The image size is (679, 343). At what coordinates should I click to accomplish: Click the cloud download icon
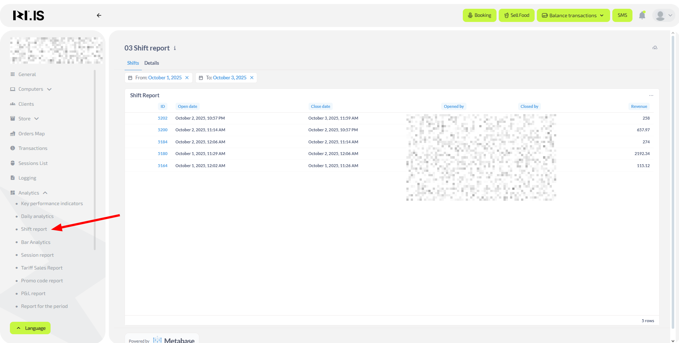(x=654, y=48)
